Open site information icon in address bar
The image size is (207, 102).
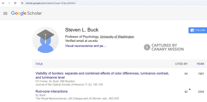(22, 3)
